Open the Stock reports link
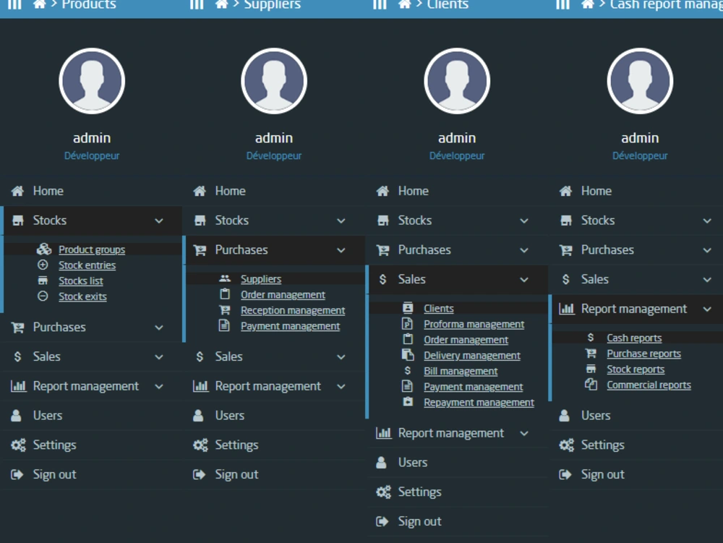This screenshot has width=723, height=543. tap(636, 369)
